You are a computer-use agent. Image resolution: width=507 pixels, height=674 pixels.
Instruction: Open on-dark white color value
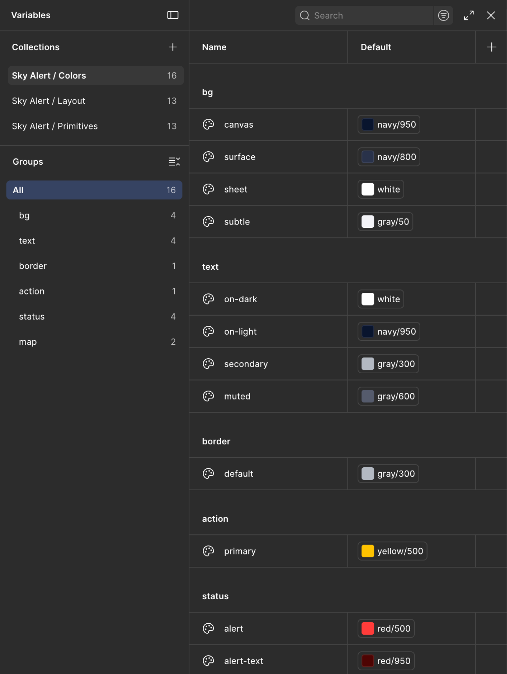point(381,299)
